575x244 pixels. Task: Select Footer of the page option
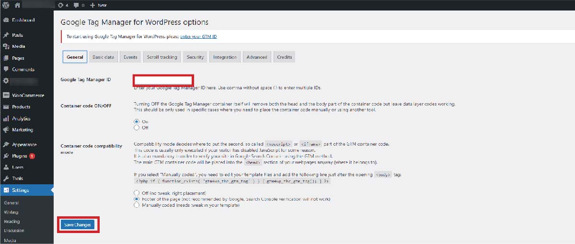[137, 199]
